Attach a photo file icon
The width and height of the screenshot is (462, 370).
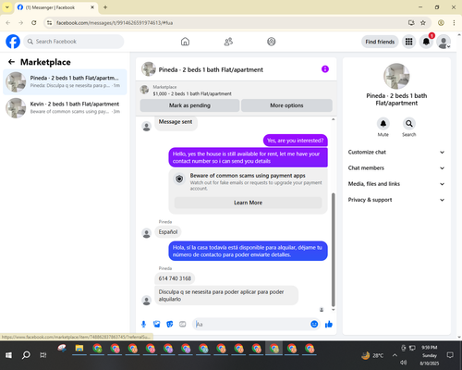157,325
